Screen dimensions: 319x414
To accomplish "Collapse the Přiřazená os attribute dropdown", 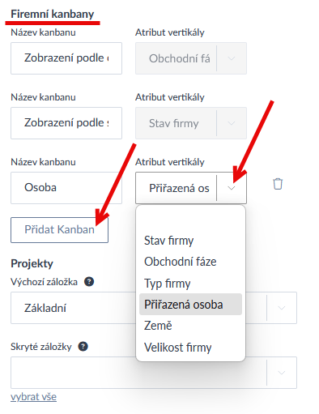I will coord(232,188).
